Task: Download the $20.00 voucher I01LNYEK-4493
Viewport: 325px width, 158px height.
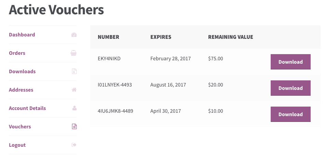Action: (290, 88)
